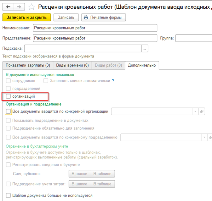Image resolution: width=212 pixels, height=201 pixels.
Task: Check 'Шаблон документа больше не используется'
Action: point(9,195)
